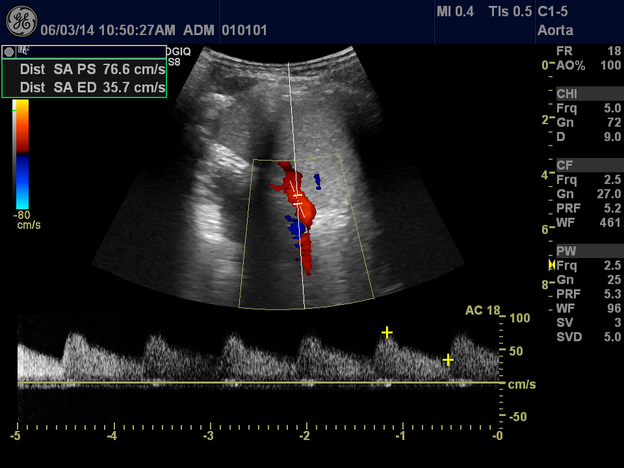The image size is (624, 468).
Task: Click the GE logo in the corner
Action: tap(21, 21)
